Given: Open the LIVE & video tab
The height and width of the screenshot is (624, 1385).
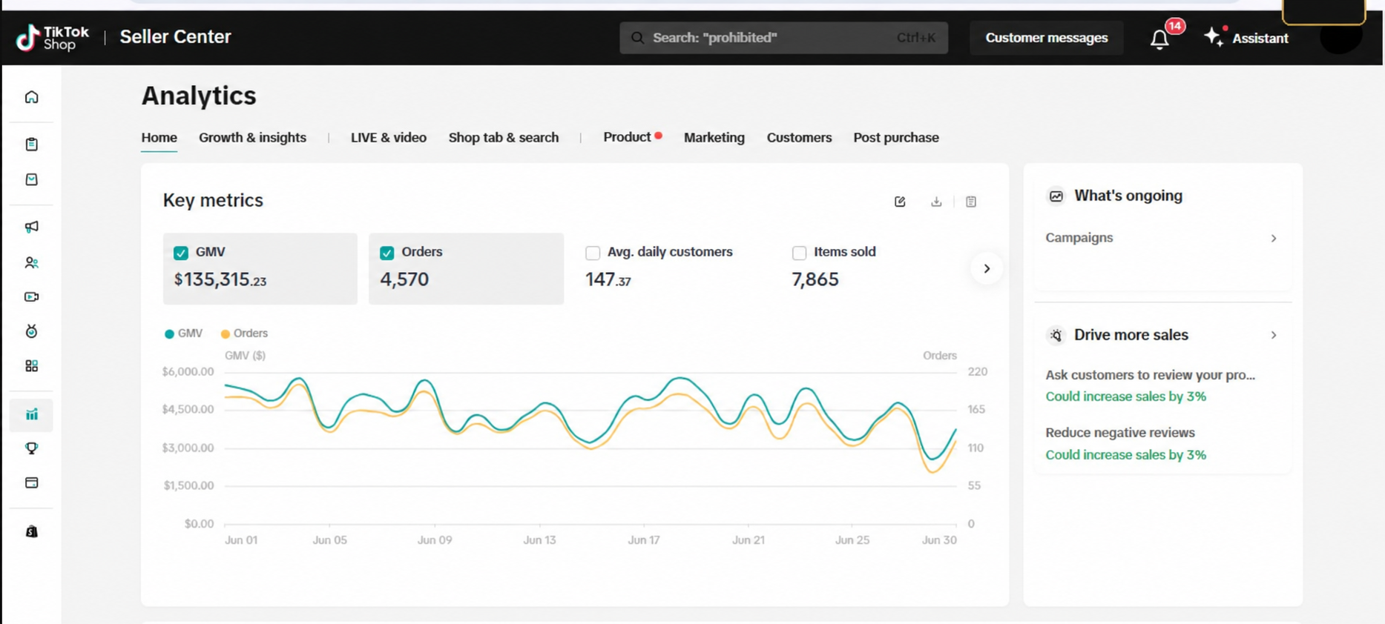Looking at the screenshot, I should tap(389, 138).
